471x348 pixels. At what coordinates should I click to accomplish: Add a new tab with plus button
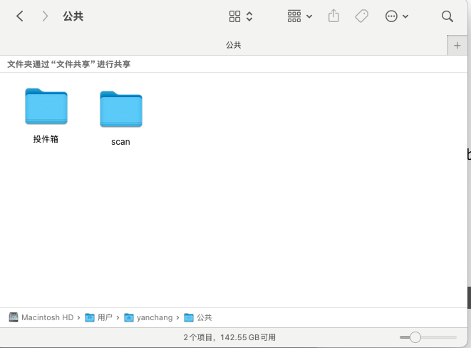(457, 45)
